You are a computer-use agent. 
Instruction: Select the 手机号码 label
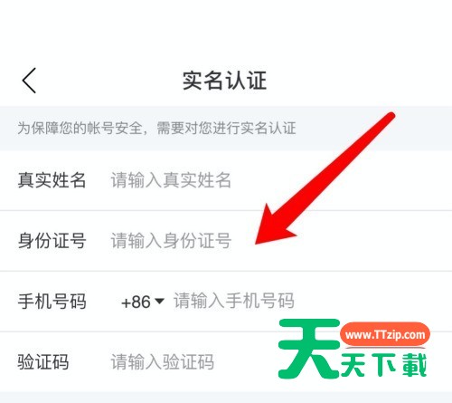click(52, 302)
